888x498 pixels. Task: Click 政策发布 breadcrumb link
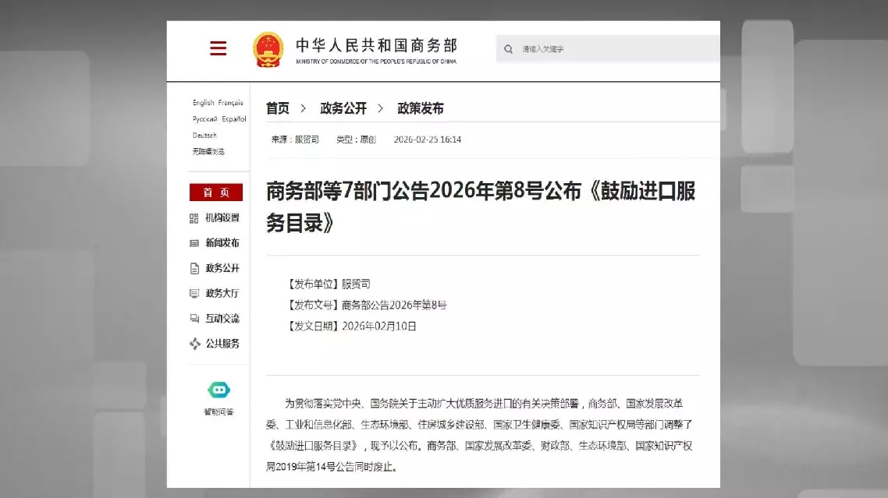(421, 108)
